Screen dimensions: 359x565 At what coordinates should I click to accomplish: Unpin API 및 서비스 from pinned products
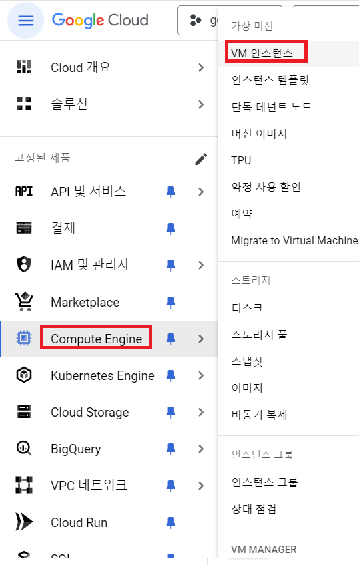click(x=171, y=192)
